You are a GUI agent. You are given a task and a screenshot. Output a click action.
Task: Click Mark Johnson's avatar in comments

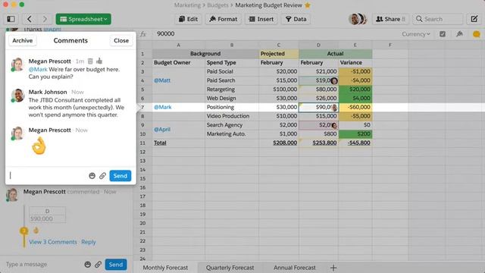coord(17,96)
